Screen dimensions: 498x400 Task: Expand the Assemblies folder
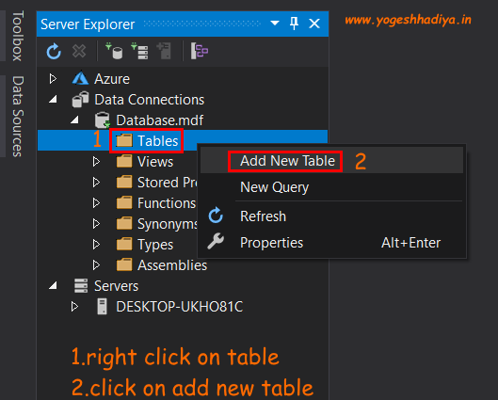[96, 265]
